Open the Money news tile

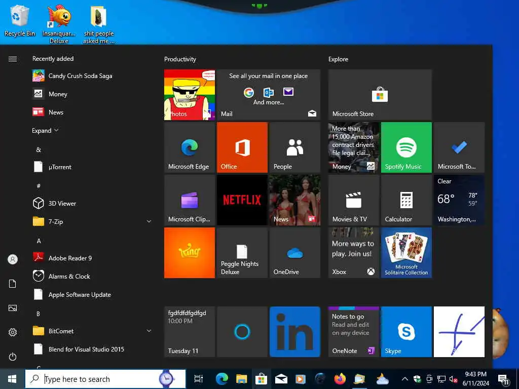pyautogui.click(x=353, y=147)
